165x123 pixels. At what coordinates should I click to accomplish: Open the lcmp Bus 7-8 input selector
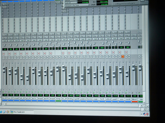[58, 34]
